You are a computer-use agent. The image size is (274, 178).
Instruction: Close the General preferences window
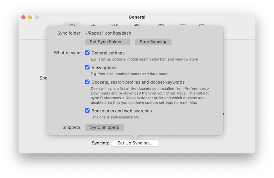23,17
